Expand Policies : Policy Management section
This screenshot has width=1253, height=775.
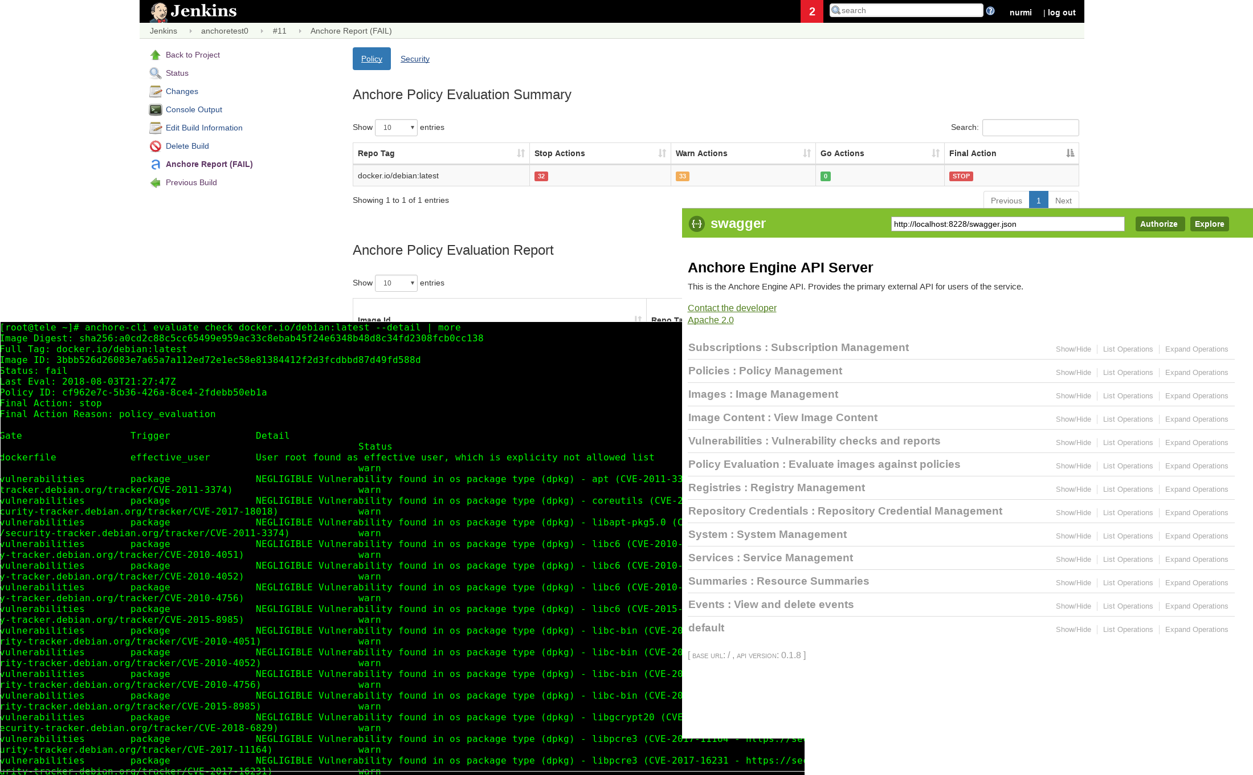765,371
